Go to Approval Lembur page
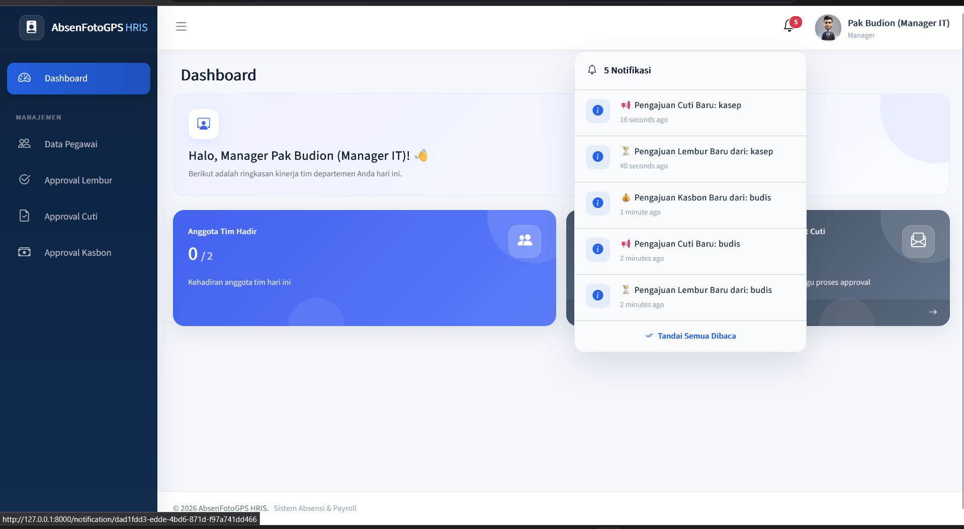The height and width of the screenshot is (529, 964). tap(78, 180)
